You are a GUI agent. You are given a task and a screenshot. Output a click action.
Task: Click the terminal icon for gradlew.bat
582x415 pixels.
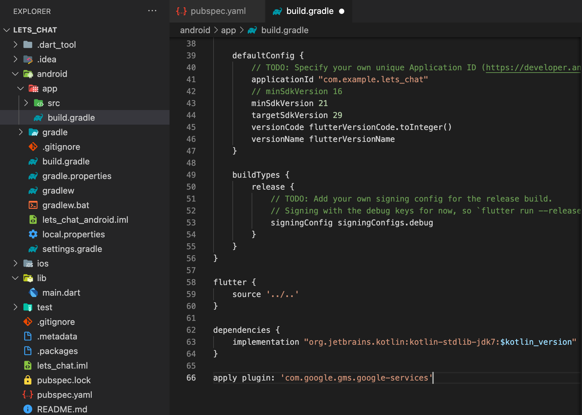pyautogui.click(x=33, y=205)
